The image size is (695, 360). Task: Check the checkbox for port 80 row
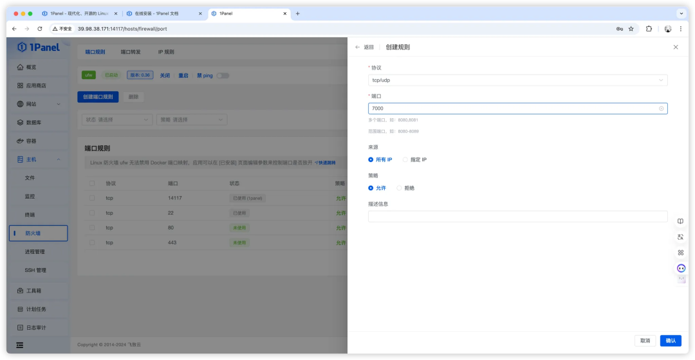[x=92, y=228]
